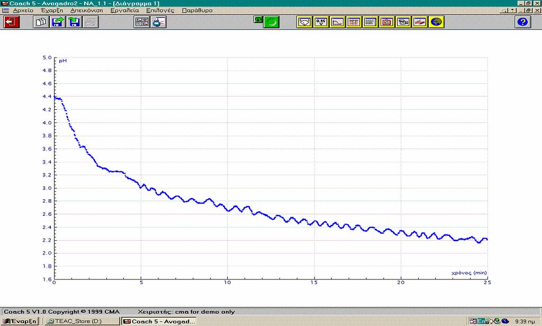
Task: Open the notes text icon
Action: [x=370, y=22]
